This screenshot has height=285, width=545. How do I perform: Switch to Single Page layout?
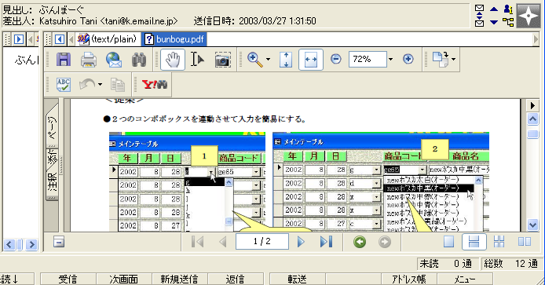tap(448, 242)
